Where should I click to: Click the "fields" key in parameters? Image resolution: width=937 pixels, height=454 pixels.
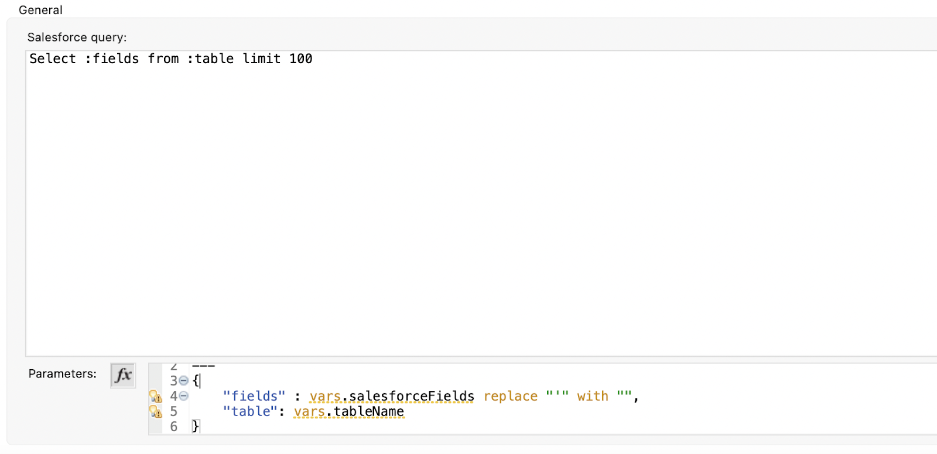254,396
